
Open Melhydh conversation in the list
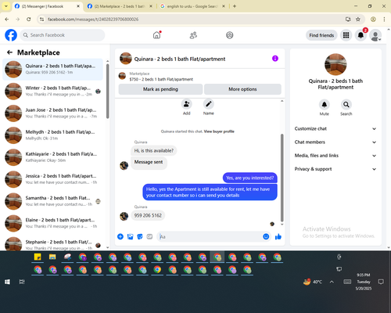coord(53,135)
